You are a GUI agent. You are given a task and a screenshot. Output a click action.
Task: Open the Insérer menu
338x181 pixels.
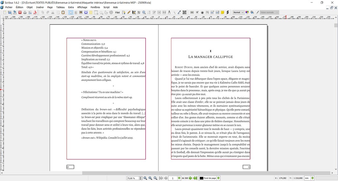tap(40, 7)
